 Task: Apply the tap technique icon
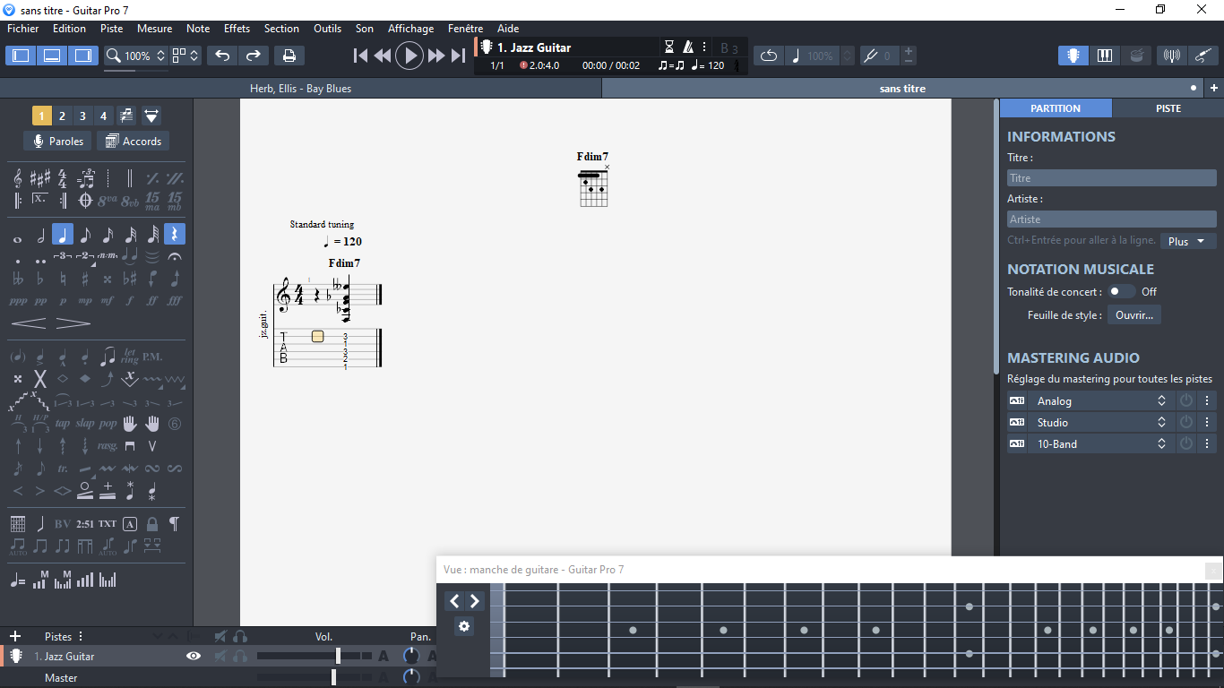63,424
